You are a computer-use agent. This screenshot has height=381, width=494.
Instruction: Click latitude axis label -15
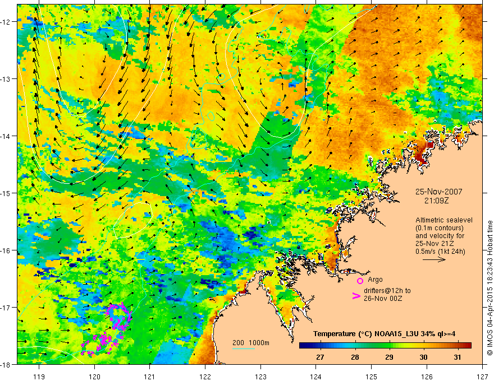6,193
